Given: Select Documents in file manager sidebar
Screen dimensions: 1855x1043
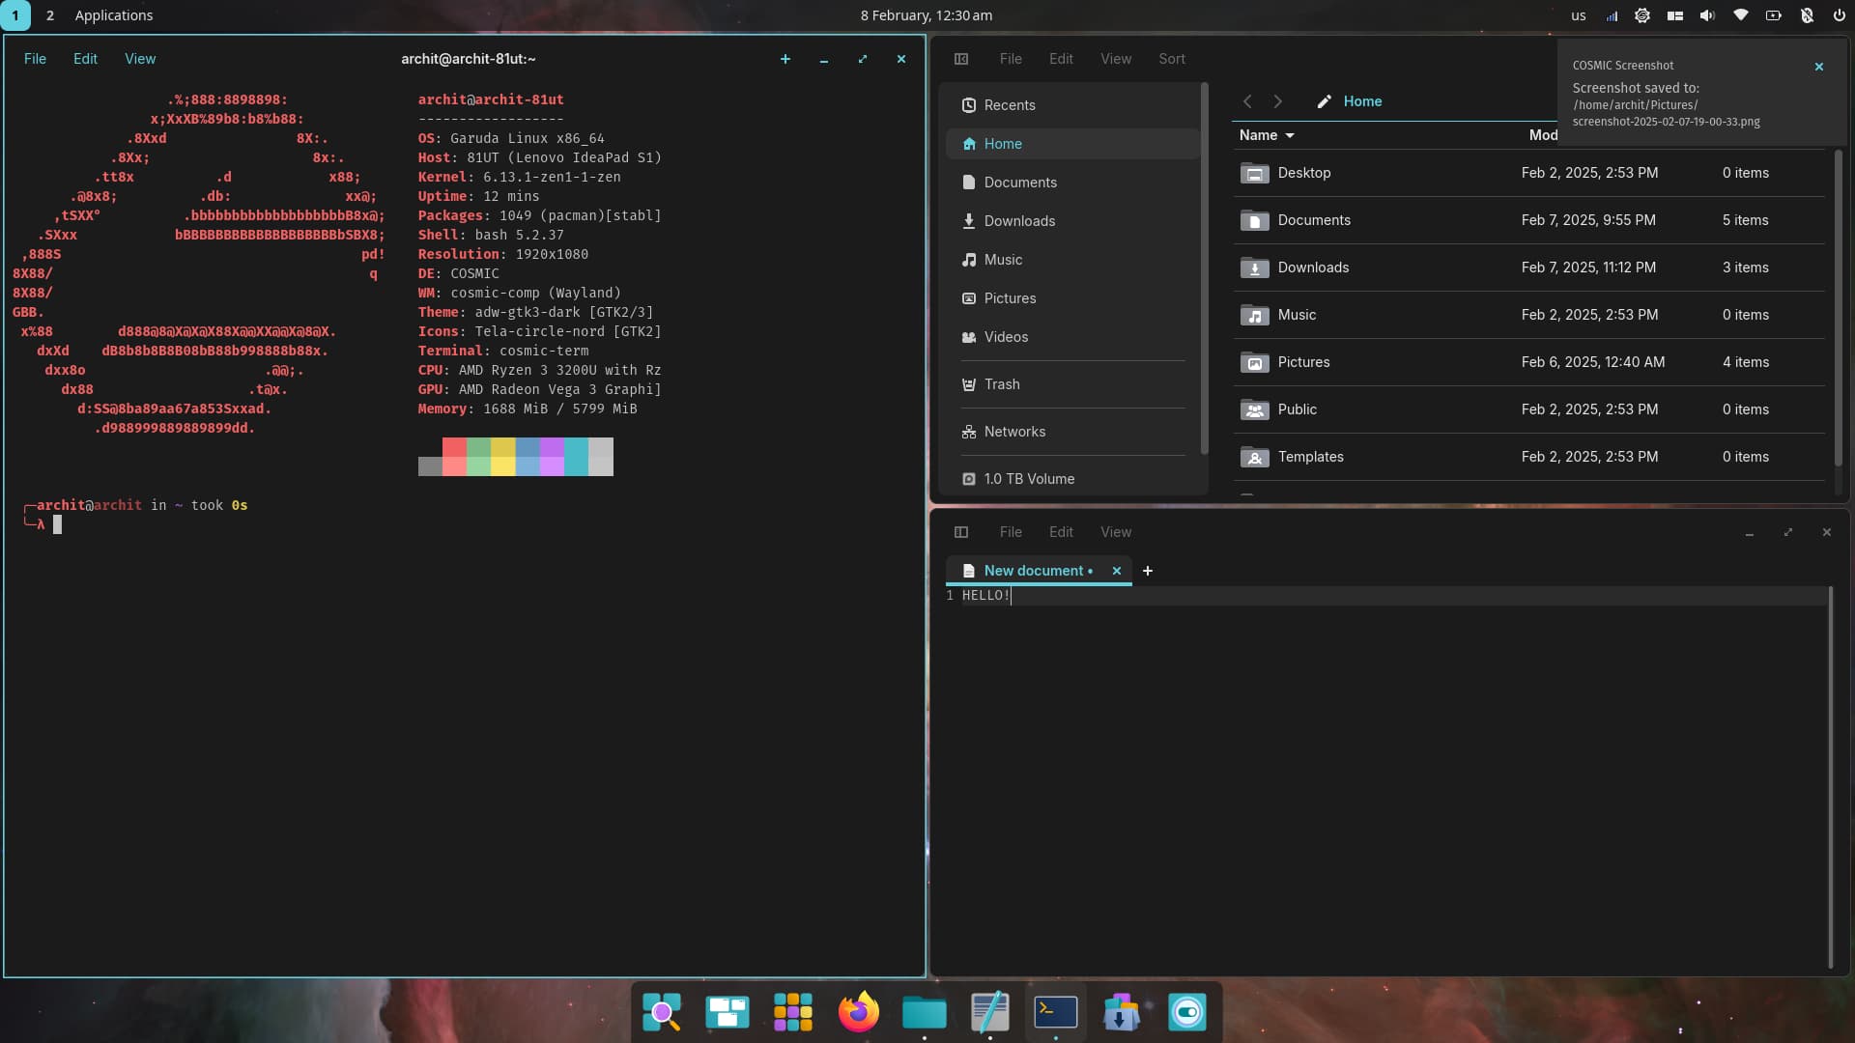Looking at the screenshot, I should (x=1072, y=183).
